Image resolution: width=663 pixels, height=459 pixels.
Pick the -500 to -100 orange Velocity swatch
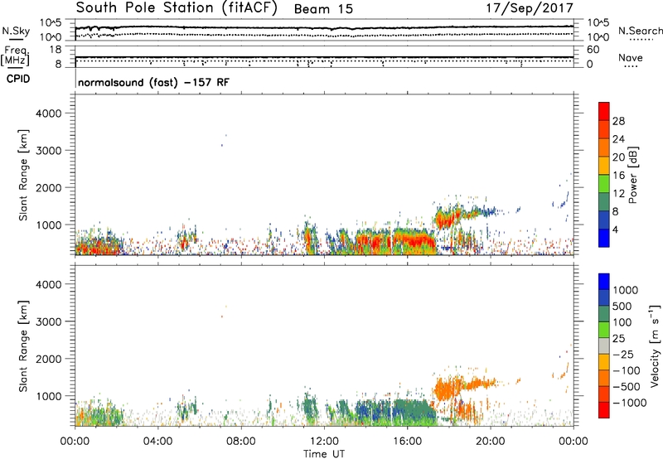coord(604,379)
